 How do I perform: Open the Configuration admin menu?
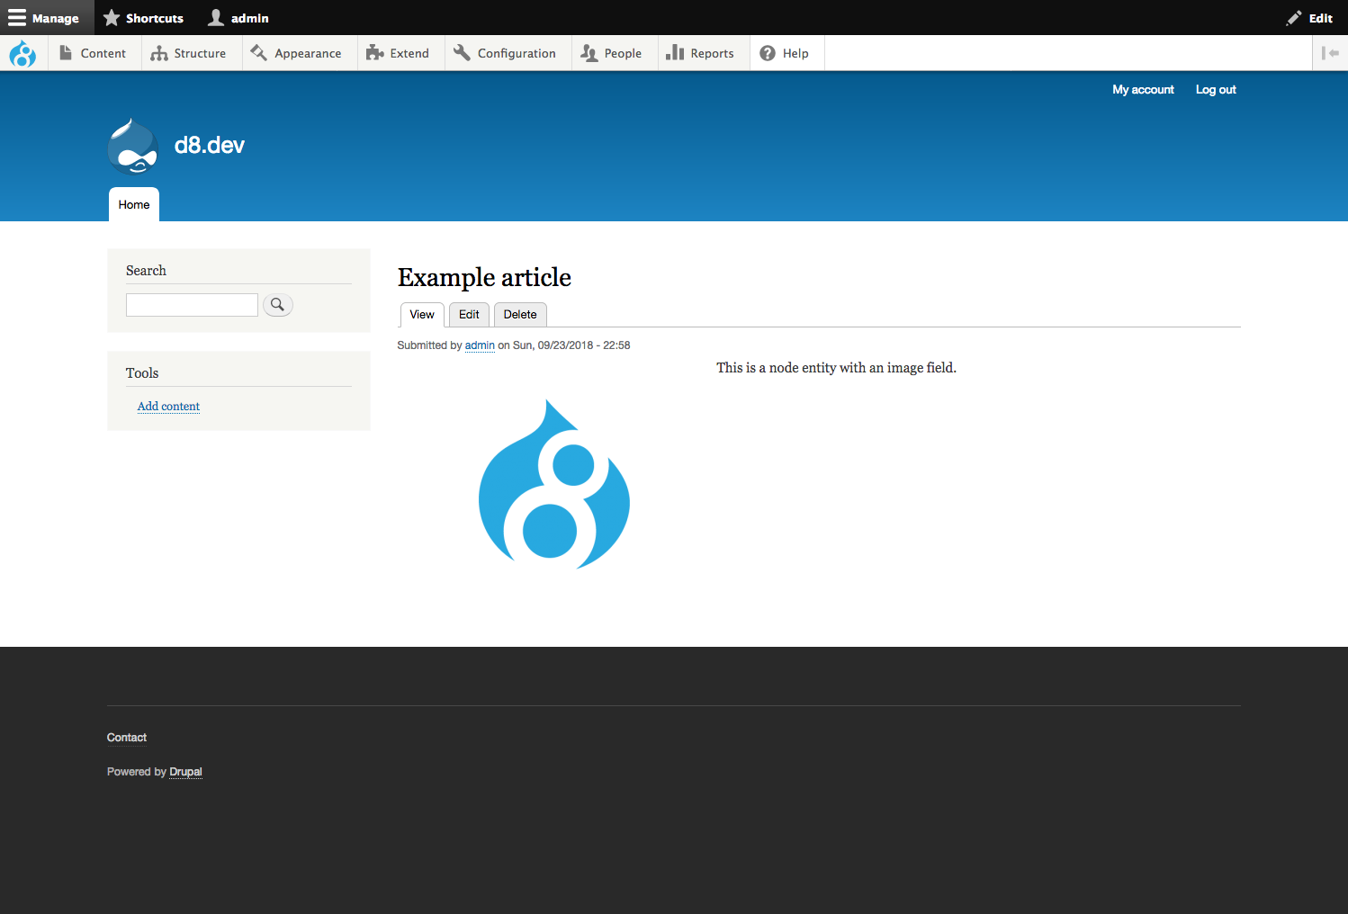point(506,53)
